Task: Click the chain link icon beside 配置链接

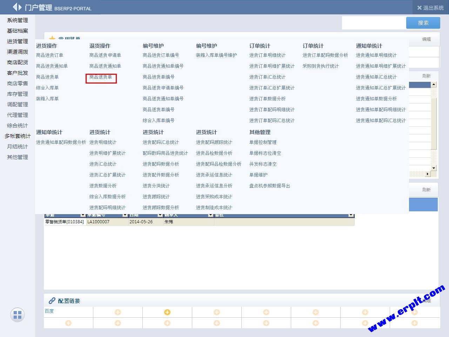Action: (x=52, y=300)
